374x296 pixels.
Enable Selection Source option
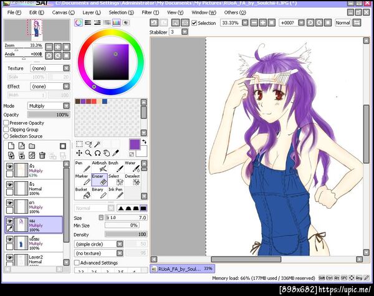click(x=6, y=136)
